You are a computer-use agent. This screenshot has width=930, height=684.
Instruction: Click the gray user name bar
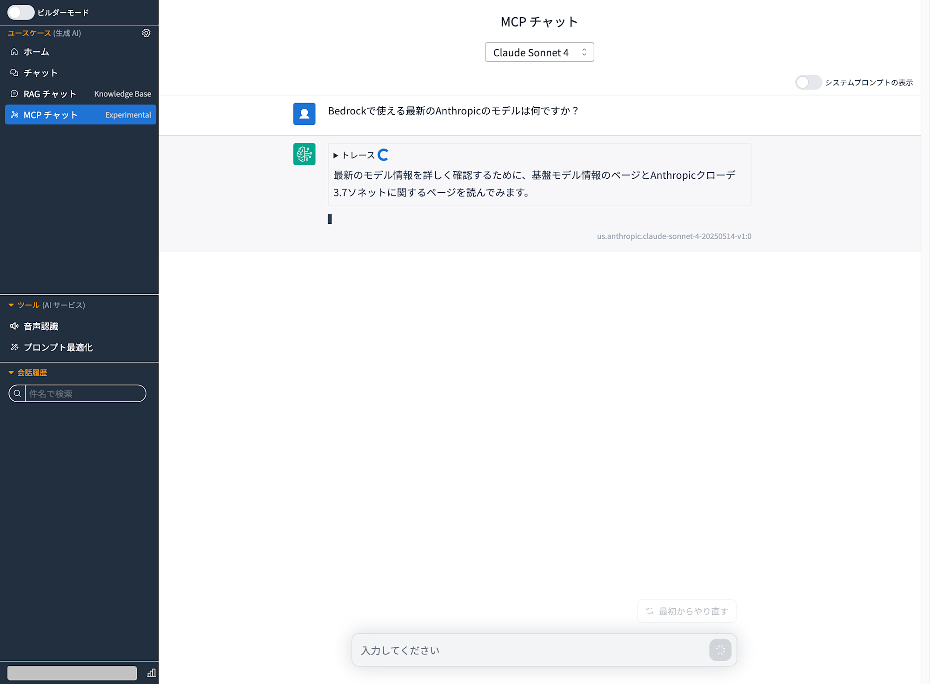point(72,673)
